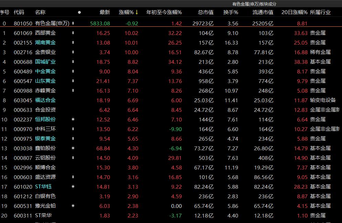
Task: Click the 所属行业 column header
Action: tap(321, 12)
